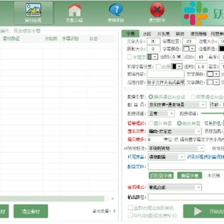
Task: Open the prefix row 文字颜色 color picker
Action: pyautogui.click(x=213, y=74)
